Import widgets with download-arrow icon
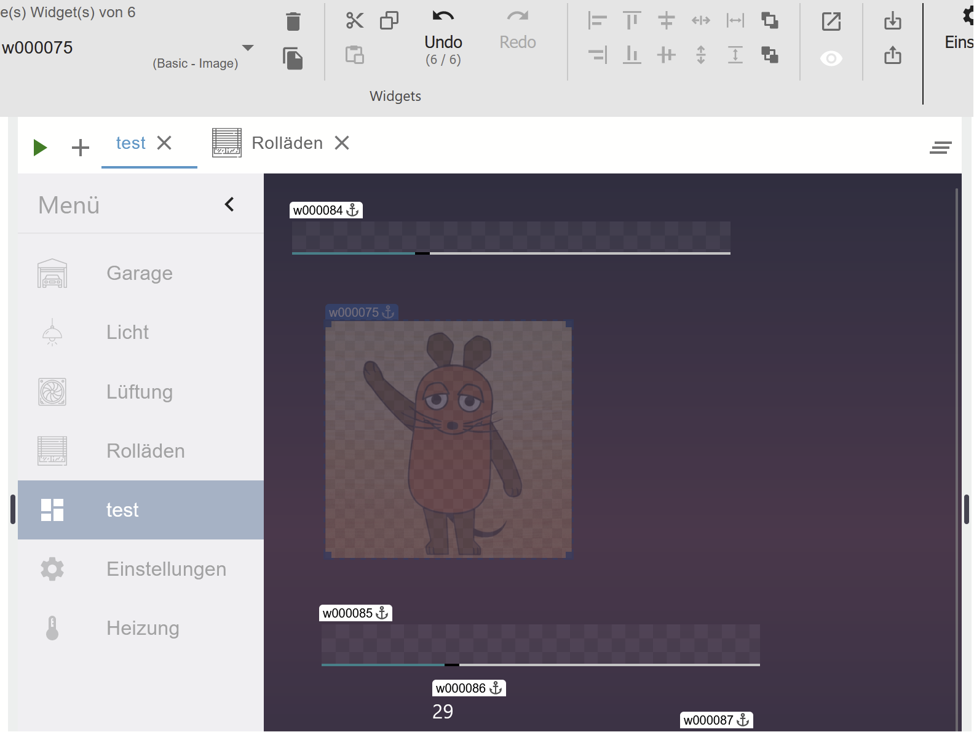 (x=893, y=21)
